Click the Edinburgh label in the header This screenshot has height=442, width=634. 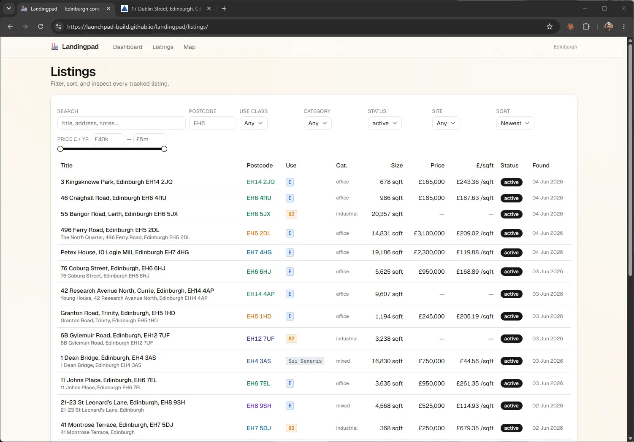pos(565,47)
